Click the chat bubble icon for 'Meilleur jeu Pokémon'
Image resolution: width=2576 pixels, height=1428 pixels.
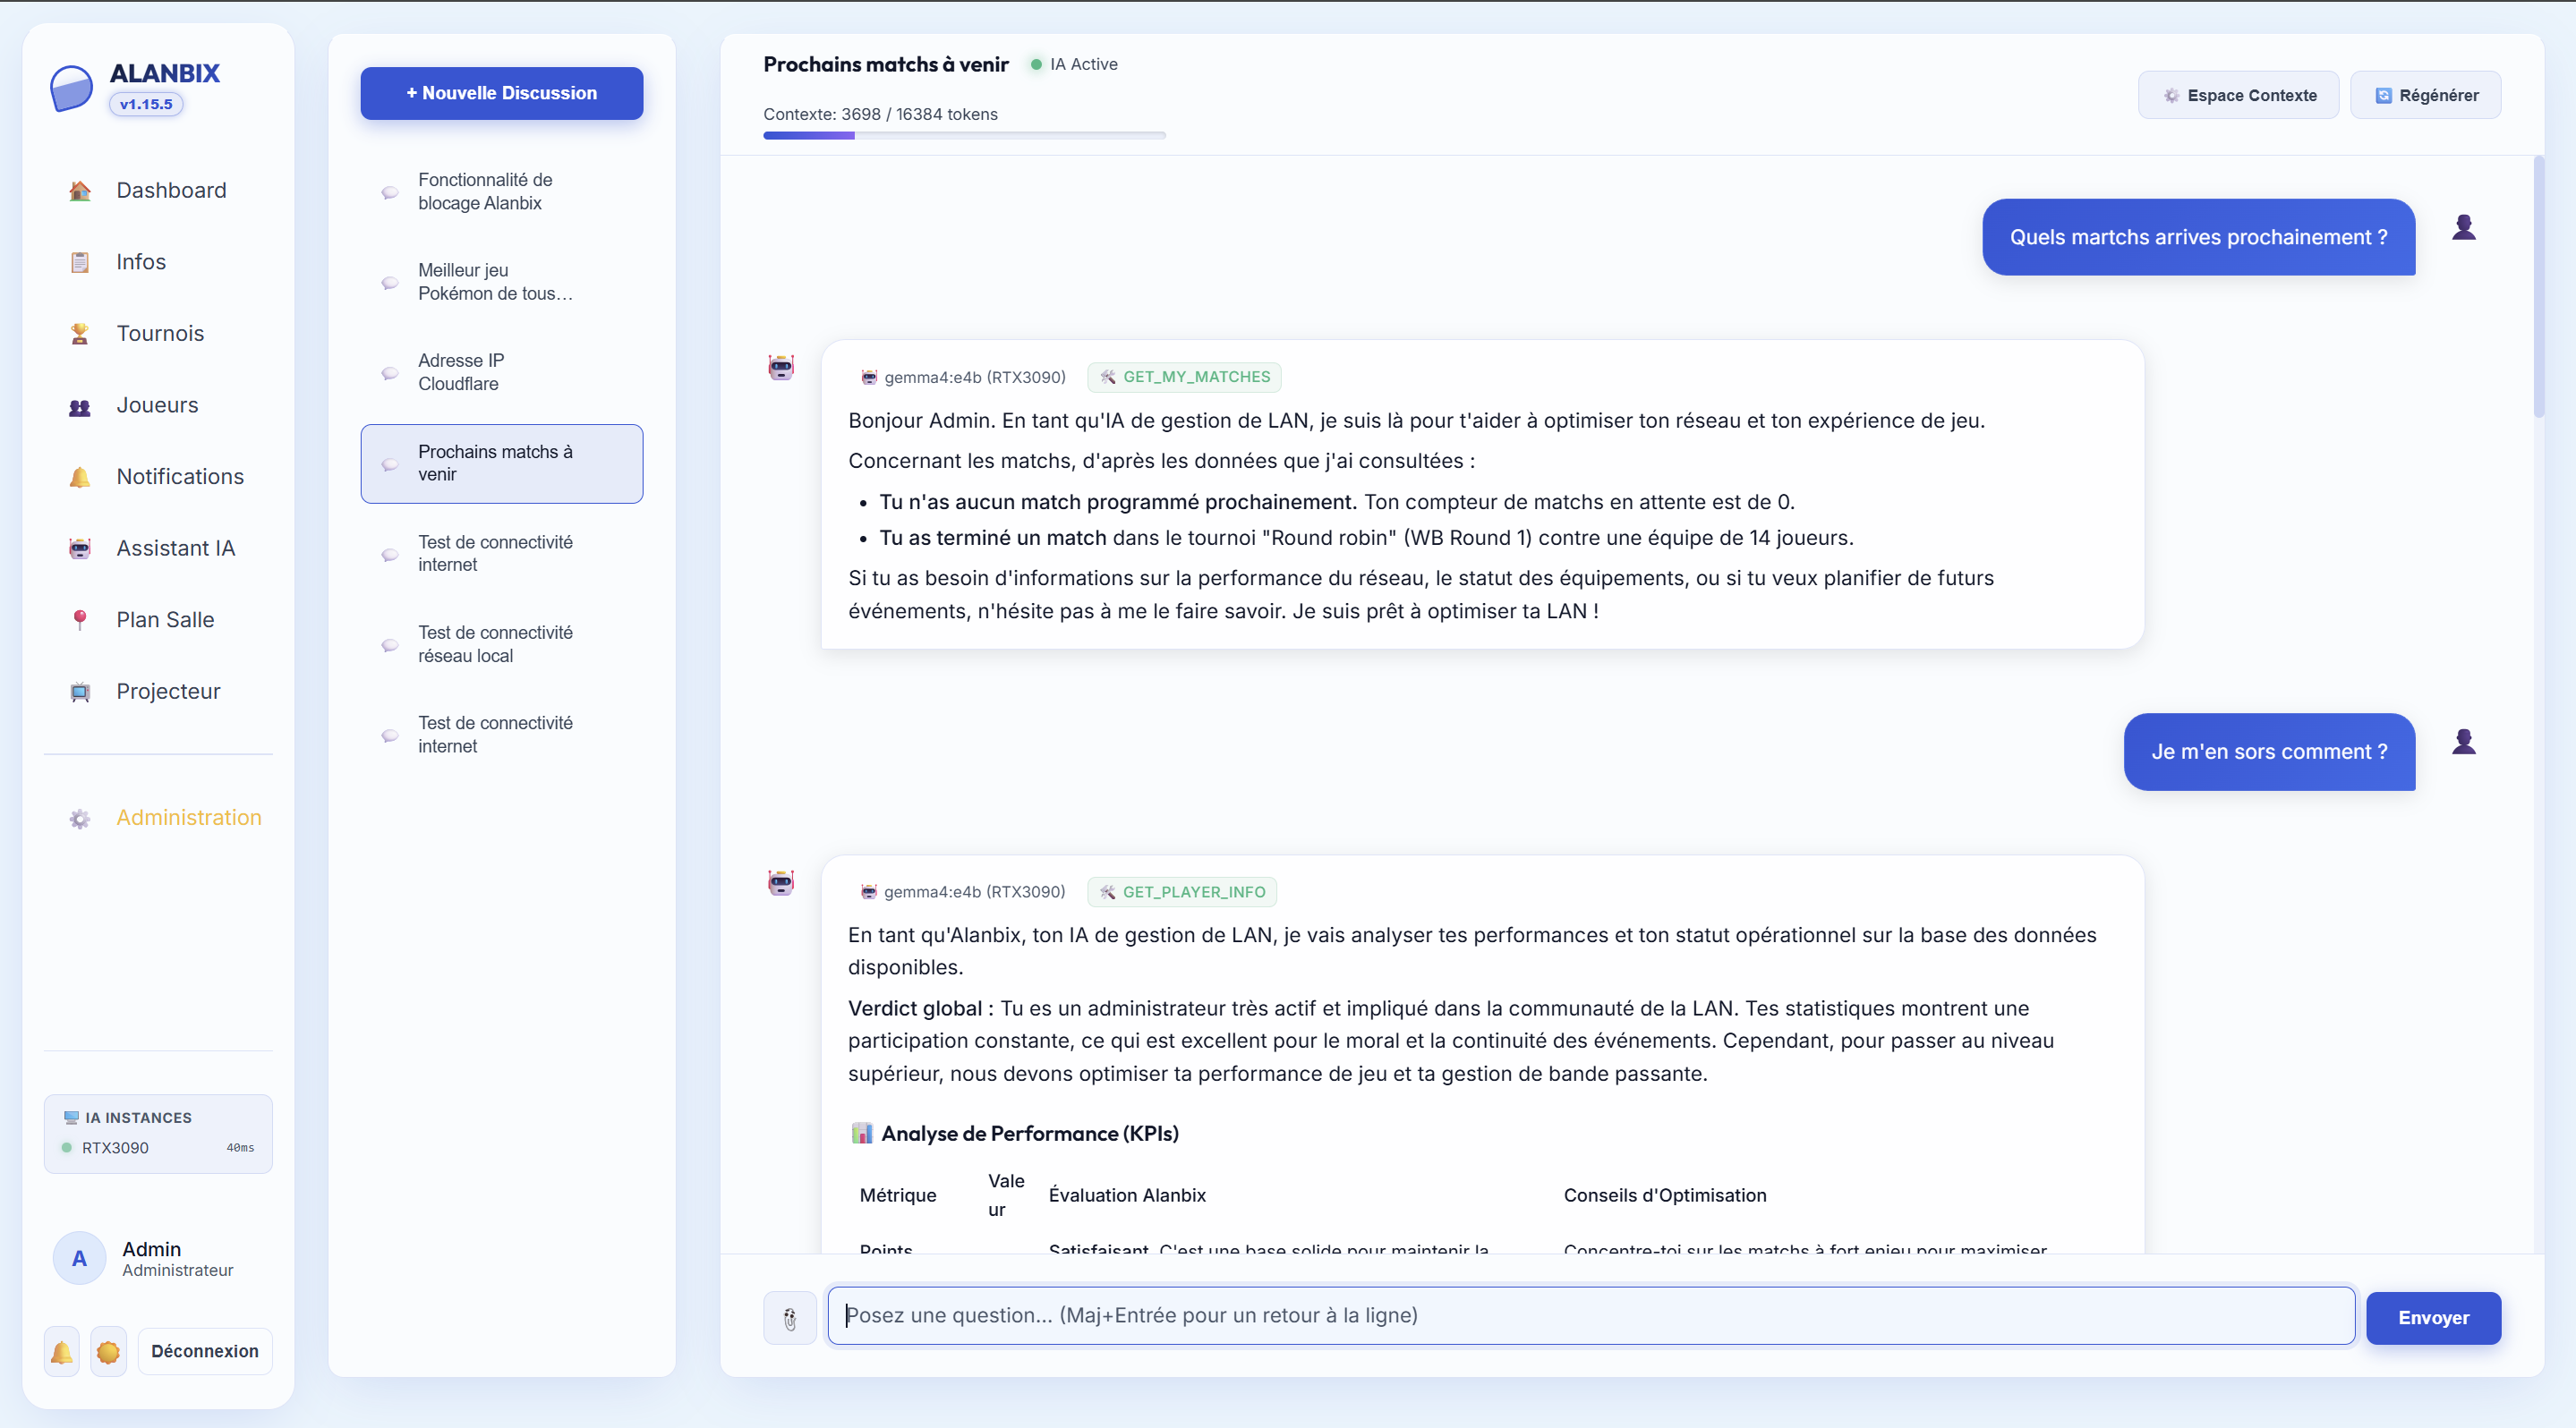(x=390, y=283)
